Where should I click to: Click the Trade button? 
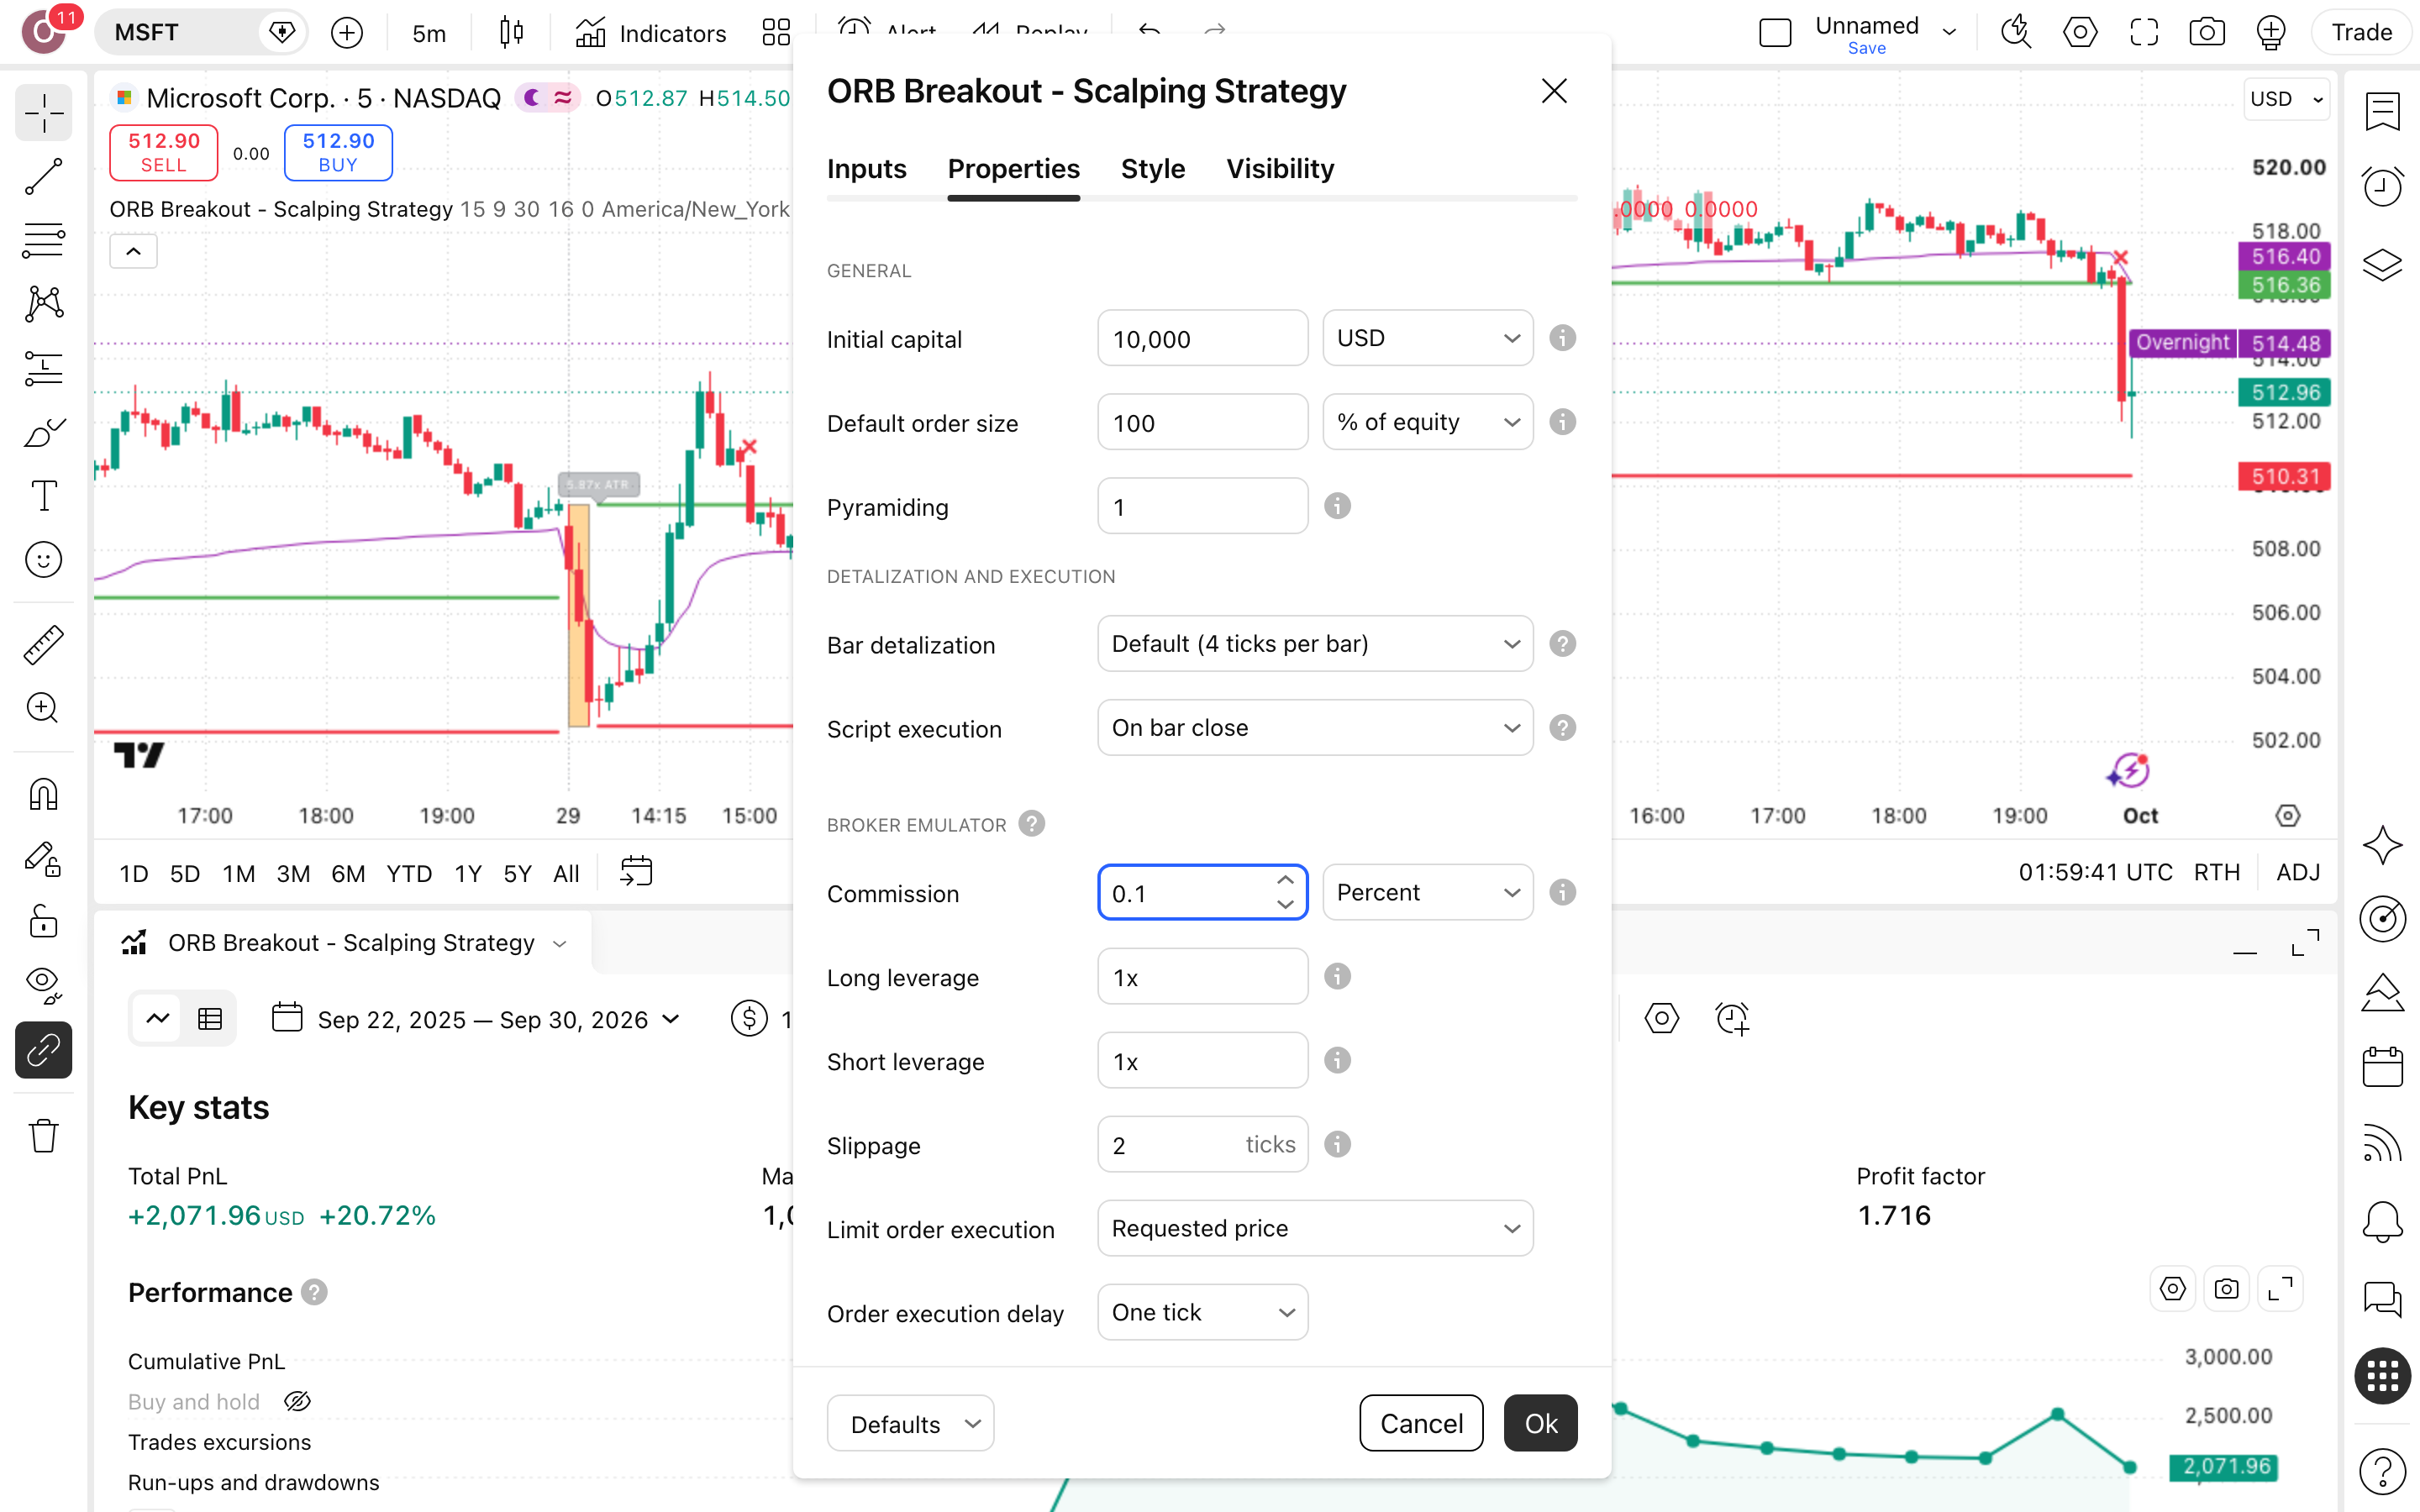tap(2361, 32)
